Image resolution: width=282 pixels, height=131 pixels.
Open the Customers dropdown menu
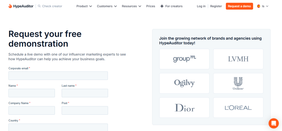point(107,6)
